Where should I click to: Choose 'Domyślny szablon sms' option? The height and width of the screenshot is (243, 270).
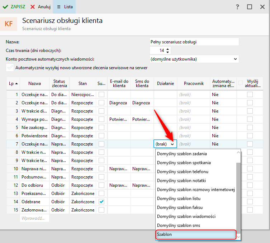196,225
